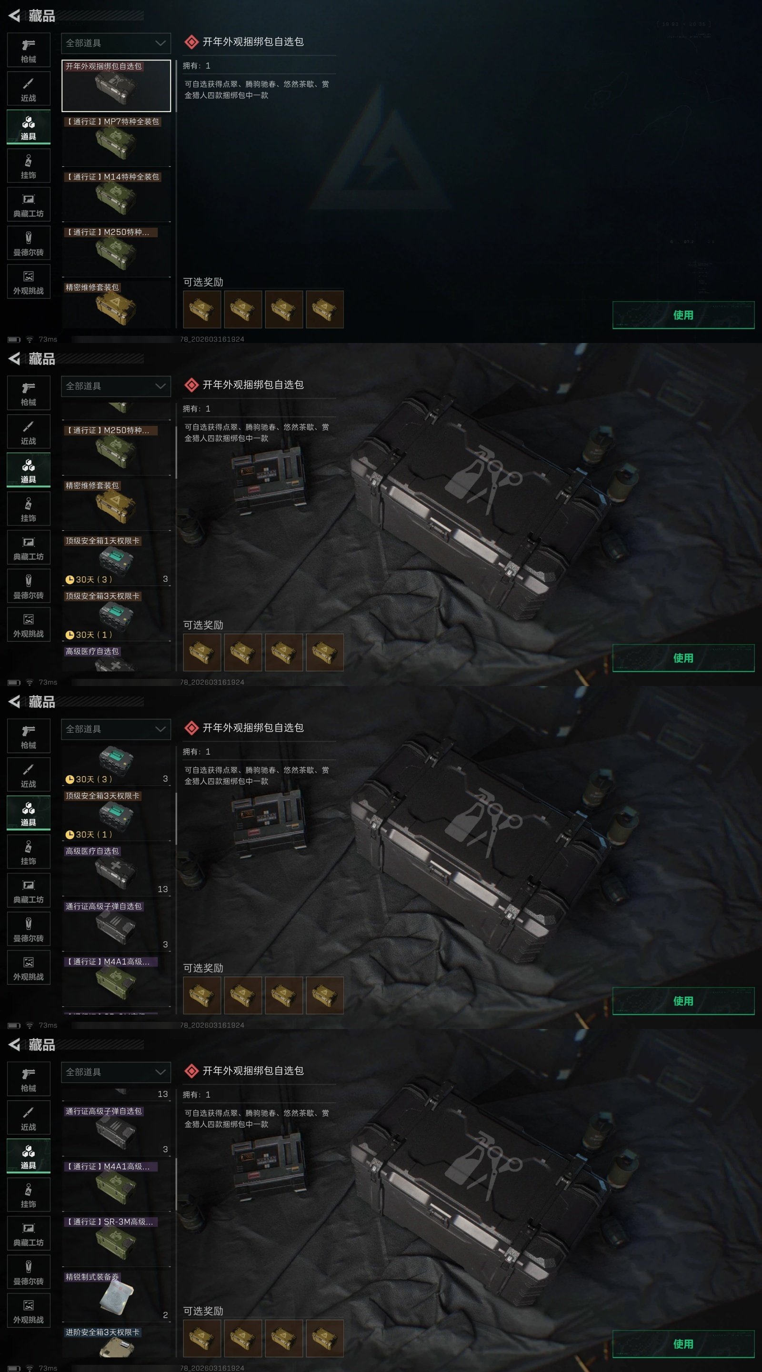Screen dimensions: 762x1372
Task: Choose the labeled 顶级安全箱1天权限卡 item
Action: point(116,560)
